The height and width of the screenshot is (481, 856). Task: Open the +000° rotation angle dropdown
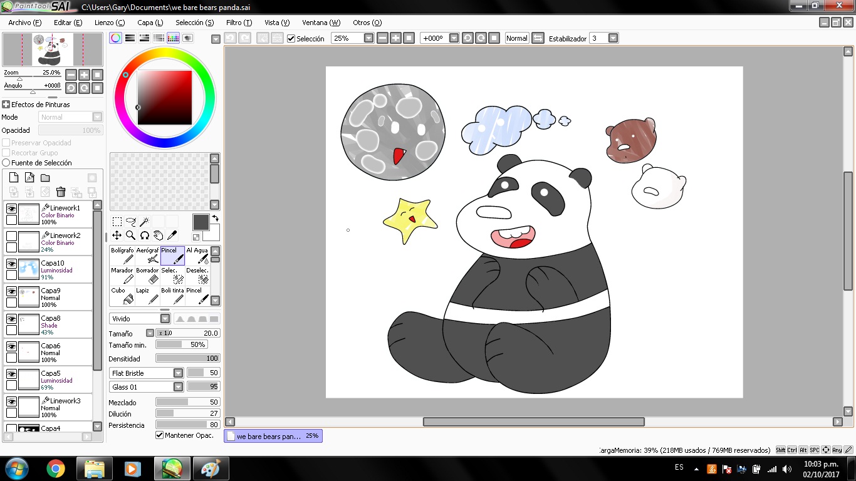454,38
